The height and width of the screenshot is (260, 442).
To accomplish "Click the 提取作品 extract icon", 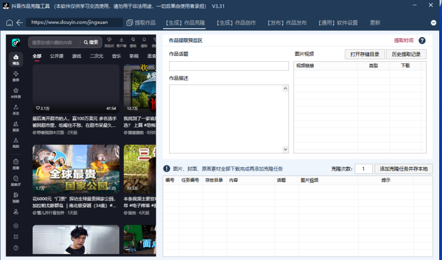I will pos(129,23).
